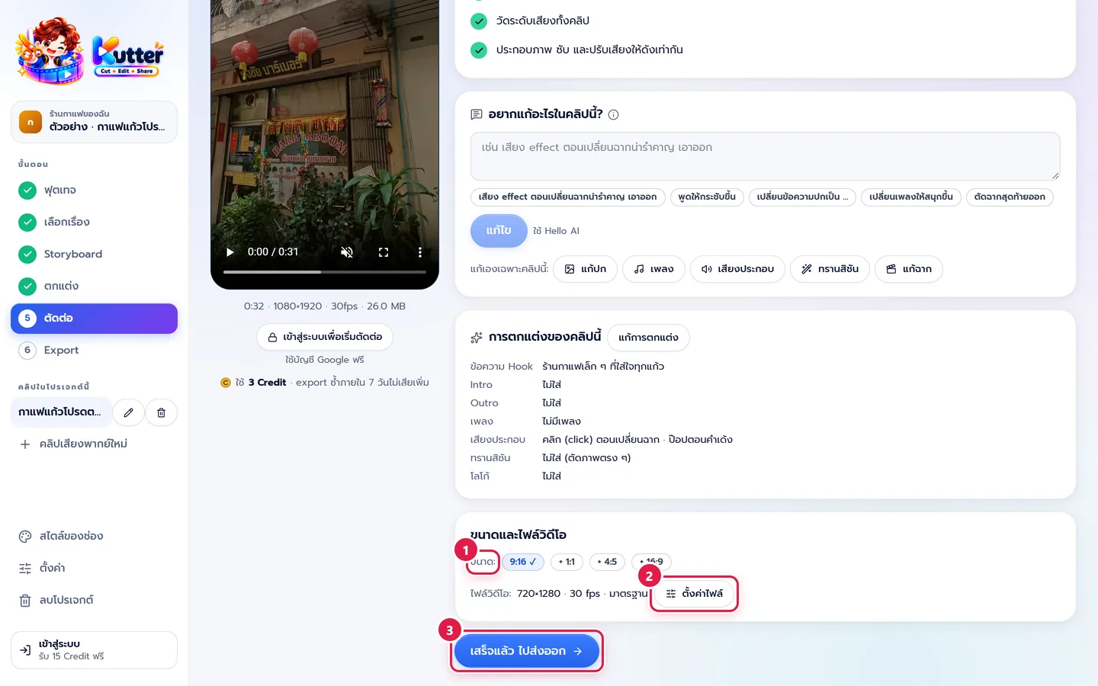
Task: Choose the เปลี่ยนข้อความปกเป็น ... suggestion chip
Action: click(x=802, y=197)
